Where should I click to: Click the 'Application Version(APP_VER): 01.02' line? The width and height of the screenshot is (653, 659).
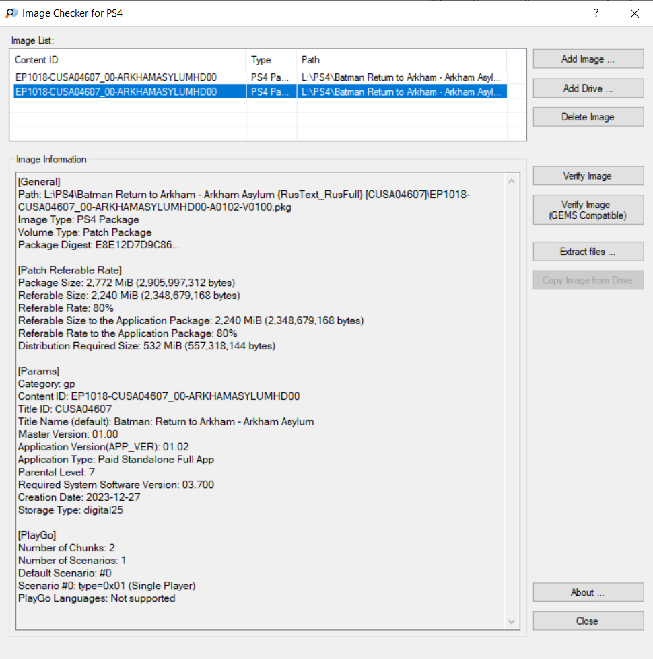(x=104, y=447)
